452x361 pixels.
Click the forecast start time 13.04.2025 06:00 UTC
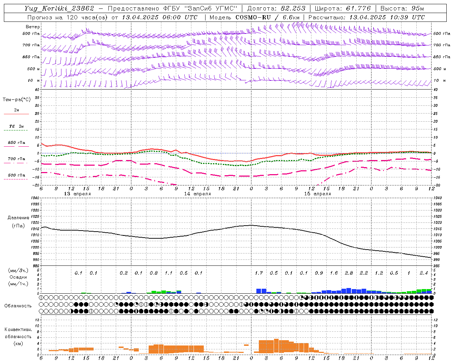tap(160, 17)
